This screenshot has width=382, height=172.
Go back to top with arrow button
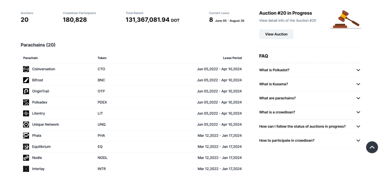[x=372, y=147]
